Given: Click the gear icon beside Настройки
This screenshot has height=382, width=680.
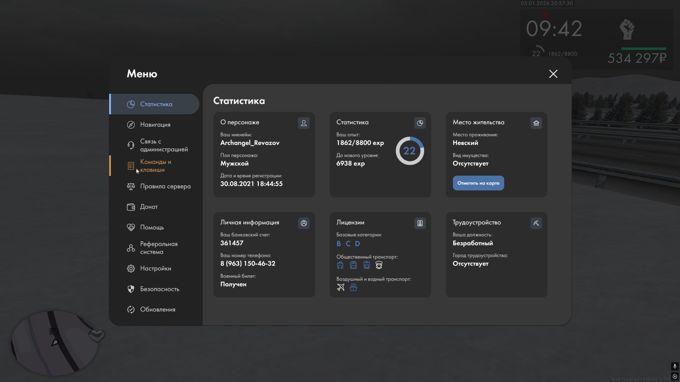Looking at the screenshot, I should point(131,268).
